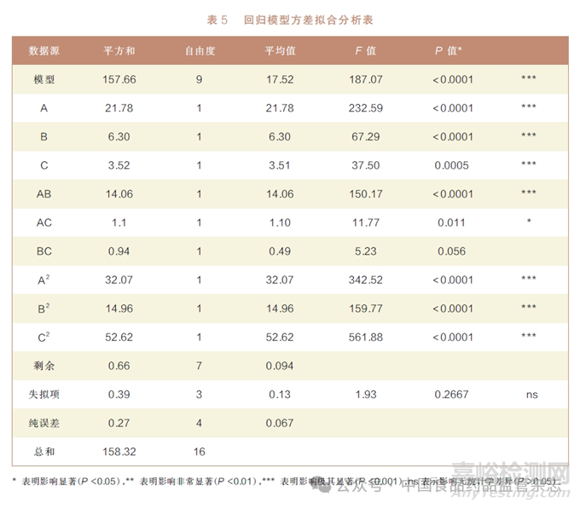Select the 纯误差 row label

(44, 423)
